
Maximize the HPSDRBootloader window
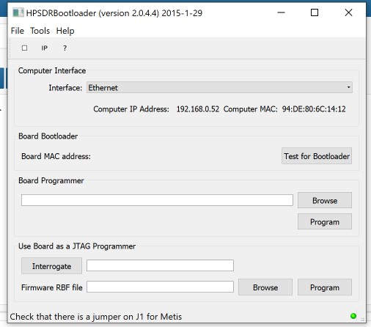click(x=315, y=12)
